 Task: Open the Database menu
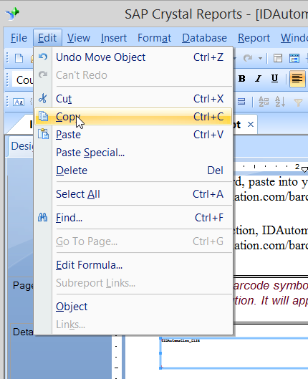(204, 38)
